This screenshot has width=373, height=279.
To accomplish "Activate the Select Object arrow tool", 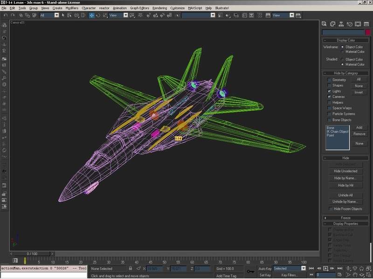I will point(63,15).
